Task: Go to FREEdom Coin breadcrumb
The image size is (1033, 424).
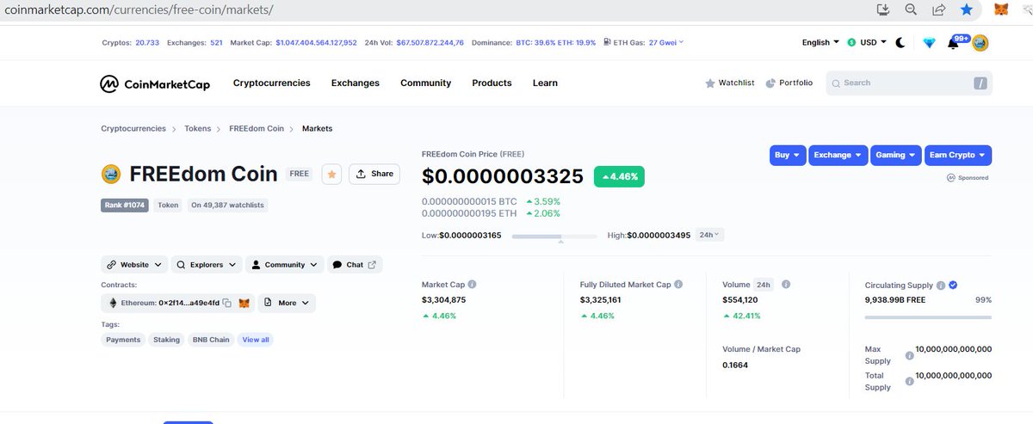Action: [257, 129]
